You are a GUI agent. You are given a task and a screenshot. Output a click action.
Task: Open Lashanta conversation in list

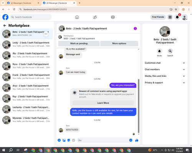27,109
